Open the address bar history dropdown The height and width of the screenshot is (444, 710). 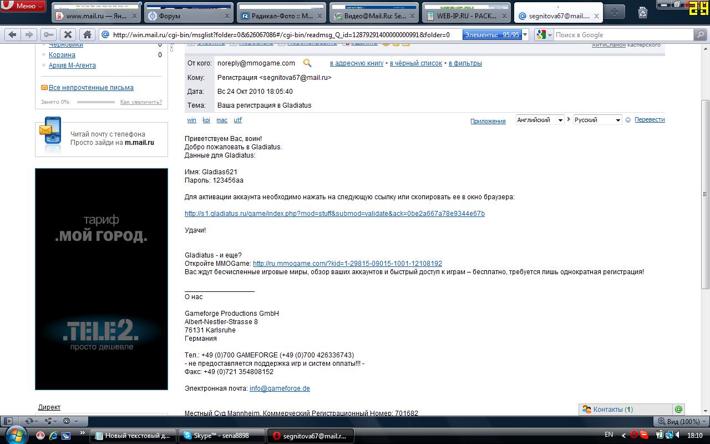pyautogui.click(x=525, y=35)
